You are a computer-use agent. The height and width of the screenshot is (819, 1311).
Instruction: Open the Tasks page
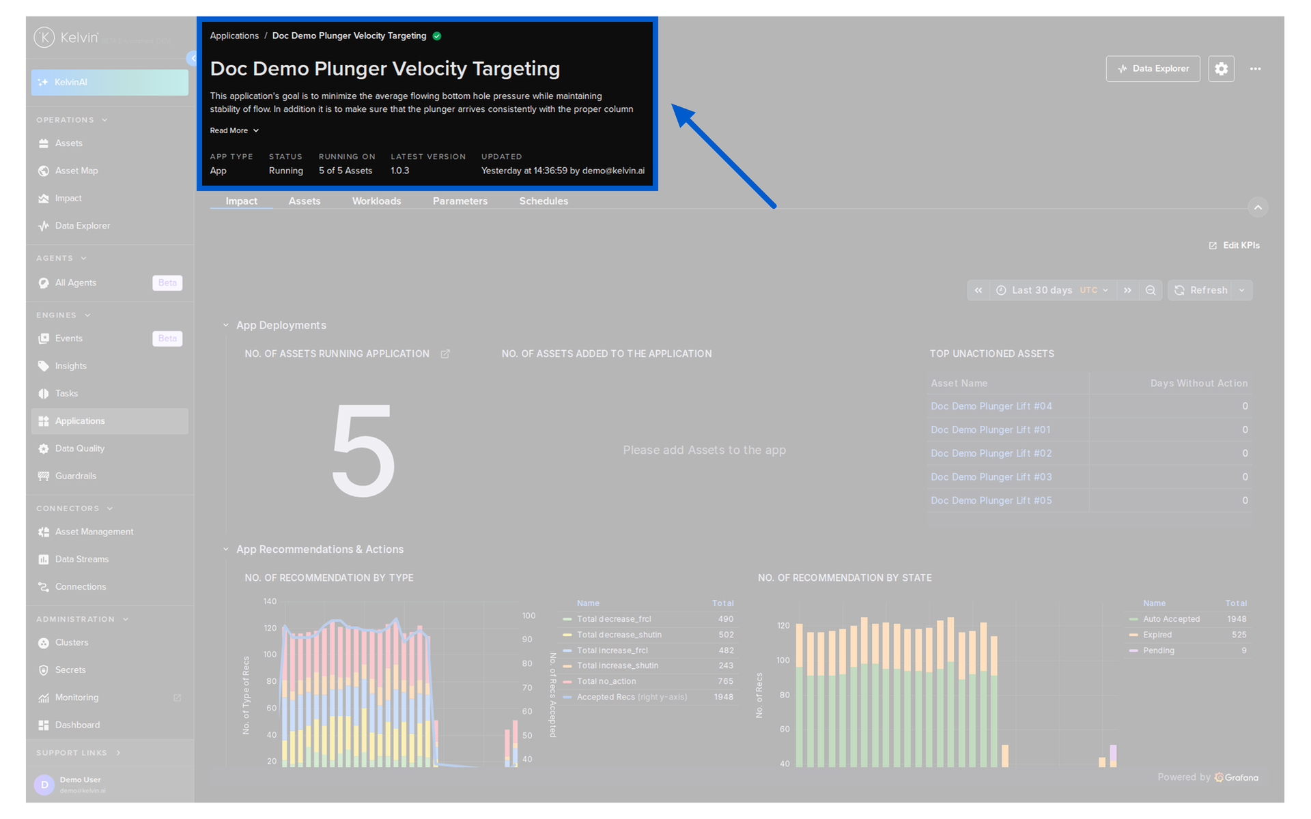coord(109,394)
